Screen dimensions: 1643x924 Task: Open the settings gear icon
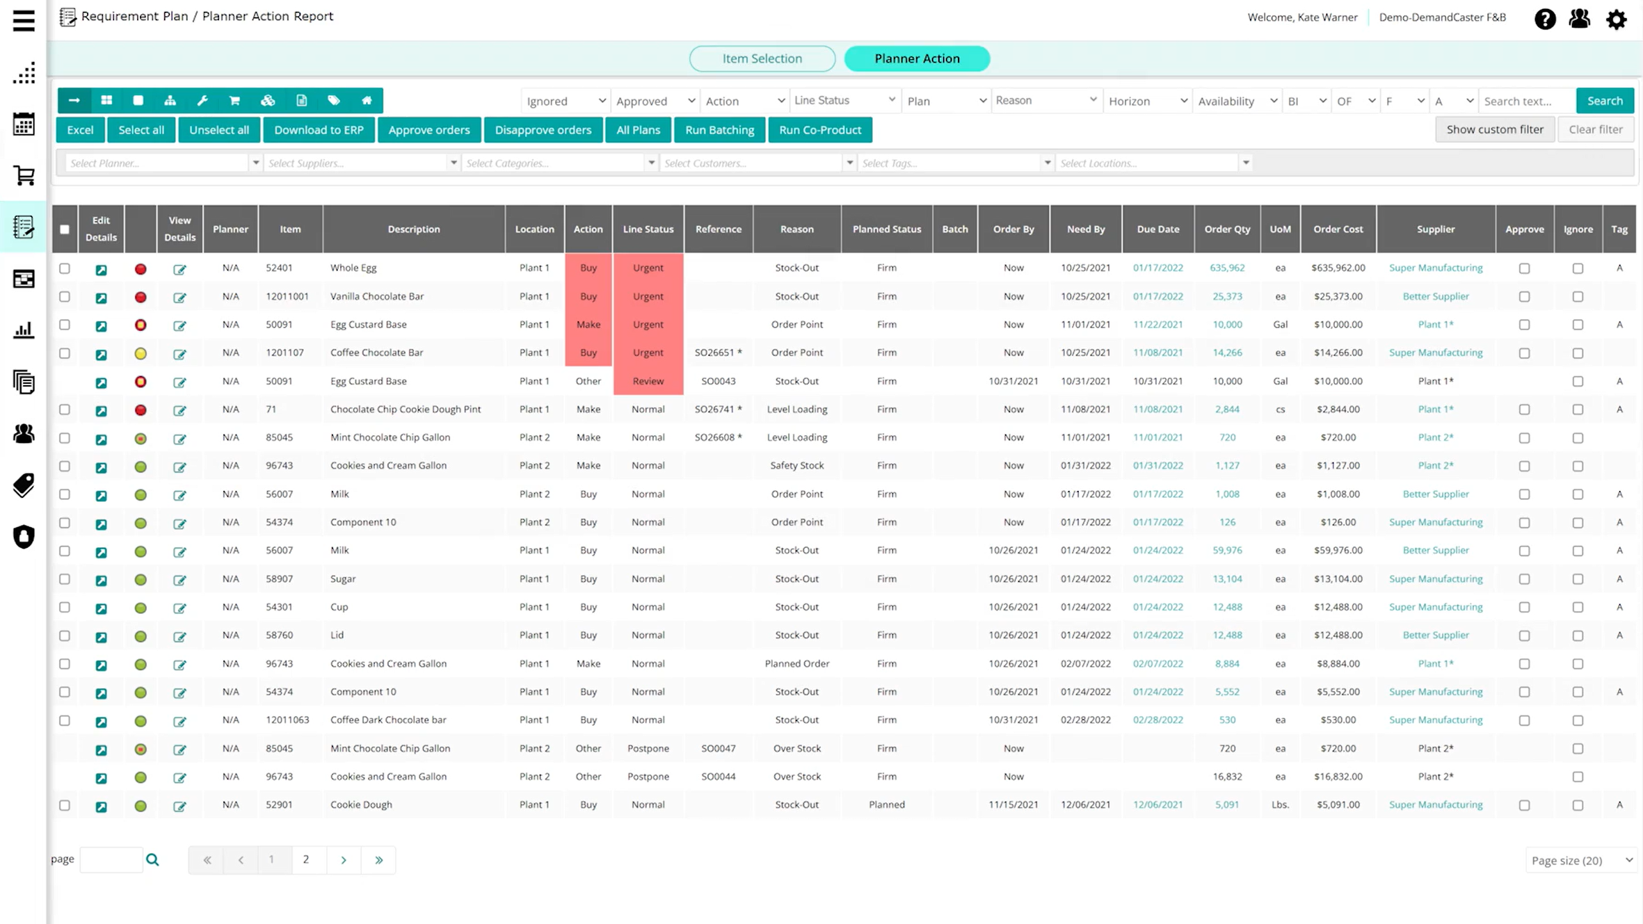click(x=1616, y=19)
